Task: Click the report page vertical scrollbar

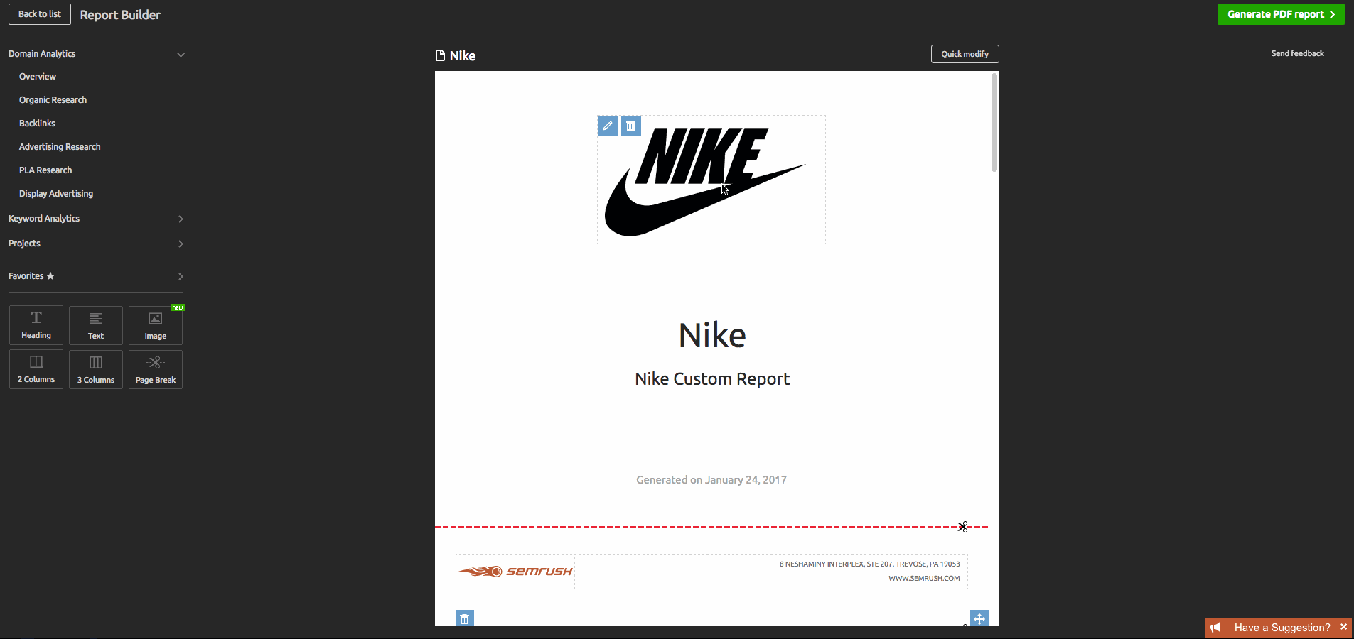Action: (x=994, y=122)
